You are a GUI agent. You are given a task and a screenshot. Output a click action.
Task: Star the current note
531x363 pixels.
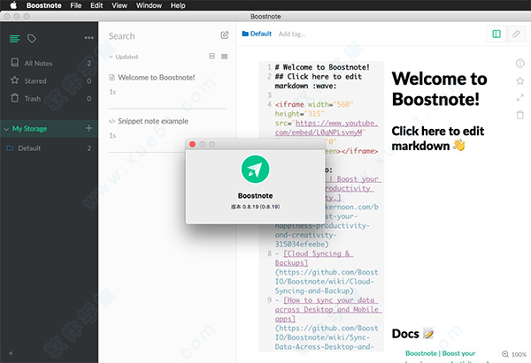[519, 80]
